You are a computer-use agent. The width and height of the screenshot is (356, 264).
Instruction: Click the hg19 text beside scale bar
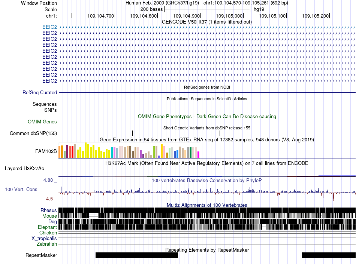click(x=259, y=9)
